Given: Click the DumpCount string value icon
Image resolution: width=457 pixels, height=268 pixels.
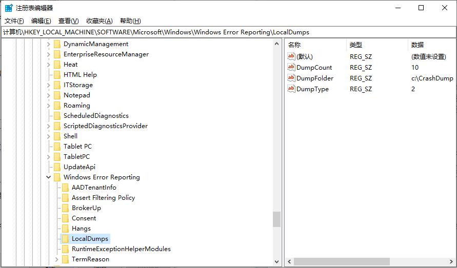Looking at the screenshot, I should [291, 67].
